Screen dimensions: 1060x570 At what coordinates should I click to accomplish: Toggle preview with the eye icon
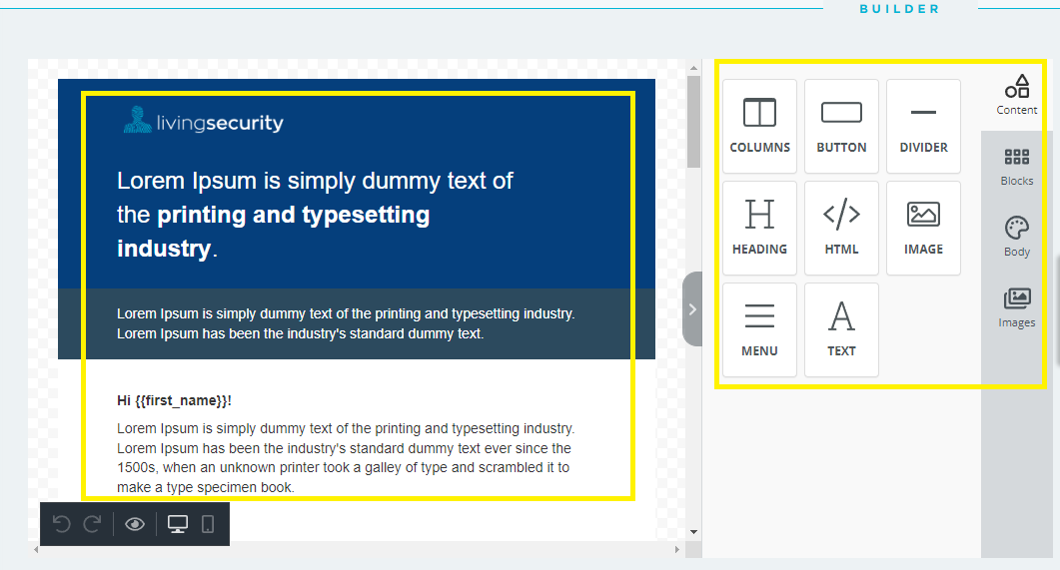click(x=135, y=524)
